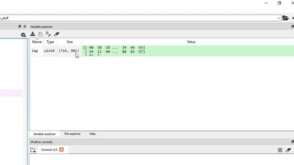This screenshot has height=165, width=294.
Task: Clear the IPython console with the eraser icon
Action: tap(288, 150)
